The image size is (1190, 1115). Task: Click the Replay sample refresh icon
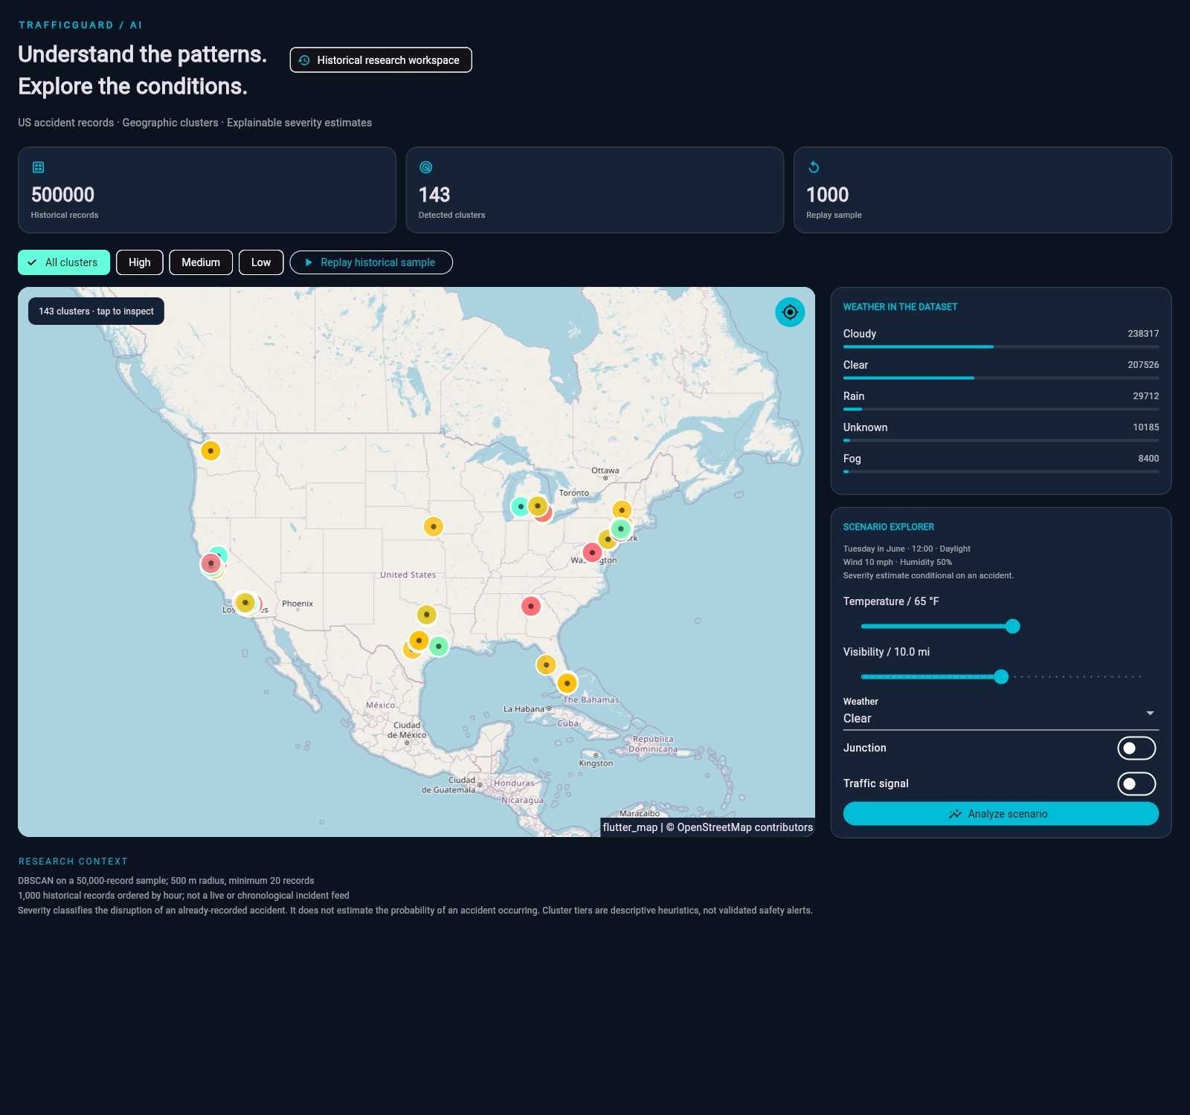[x=814, y=167]
